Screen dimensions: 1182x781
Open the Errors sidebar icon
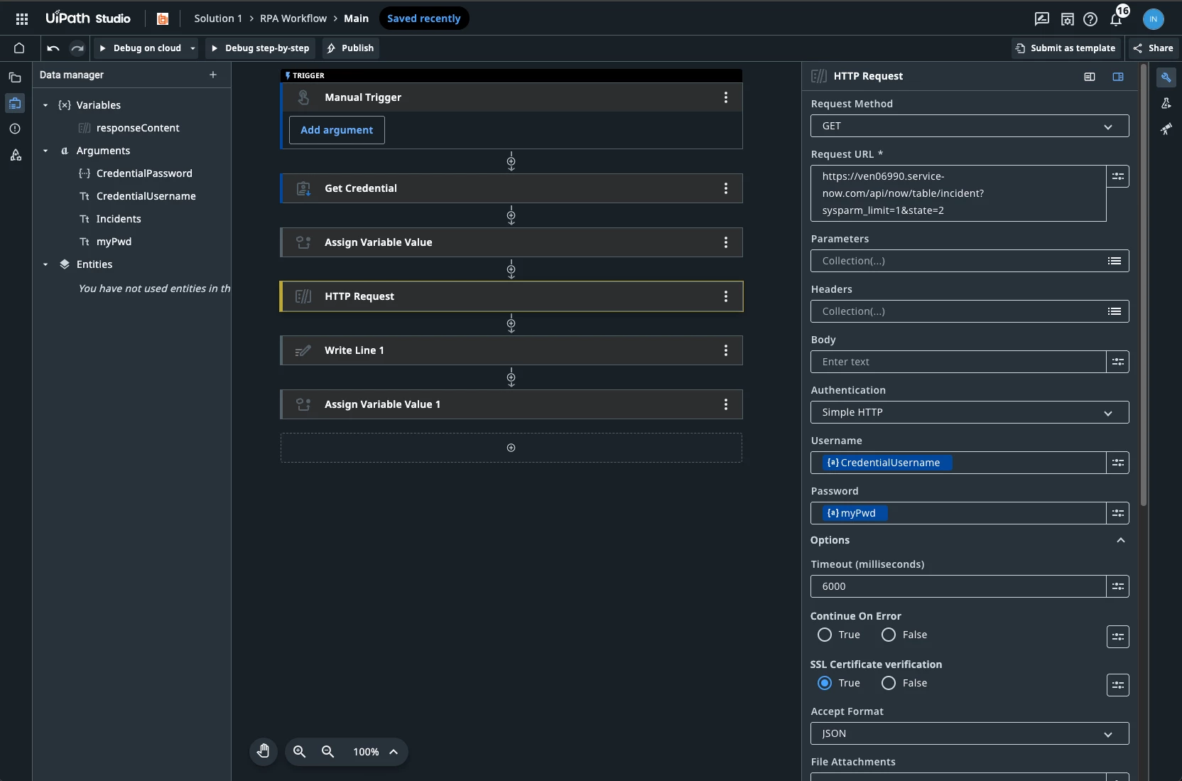(15, 129)
